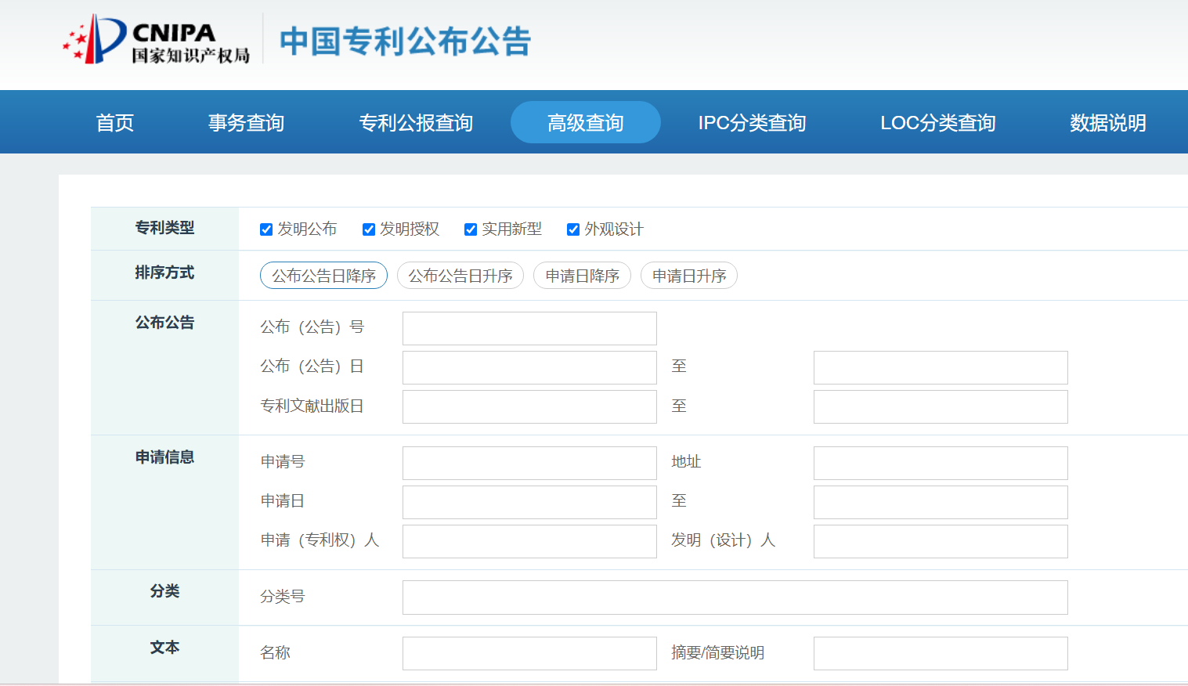
Task: Uncheck the 发明公布 patent type
Action: [266, 229]
